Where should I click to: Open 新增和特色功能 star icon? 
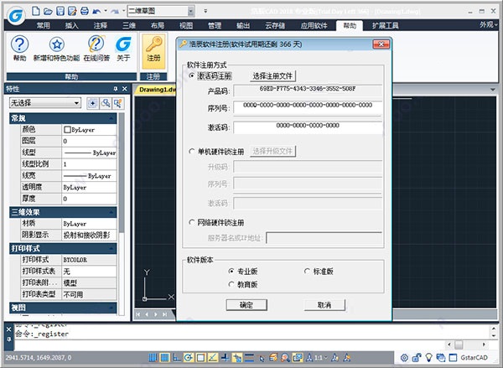(55, 45)
